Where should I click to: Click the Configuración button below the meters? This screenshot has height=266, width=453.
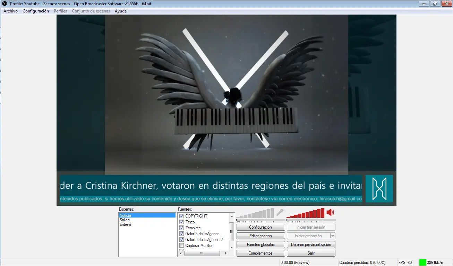(260, 228)
